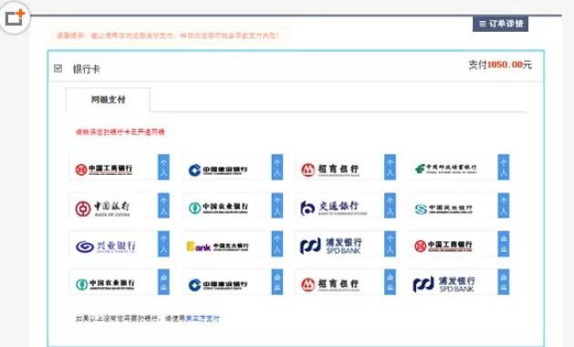Select 中国建设银行 personal (个人) option
Image resolution: width=574 pixels, height=347 pixels.
(233, 168)
